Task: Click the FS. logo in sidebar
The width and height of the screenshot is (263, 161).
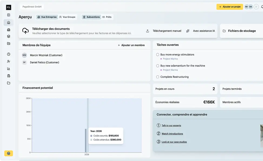Action: tap(9, 7)
